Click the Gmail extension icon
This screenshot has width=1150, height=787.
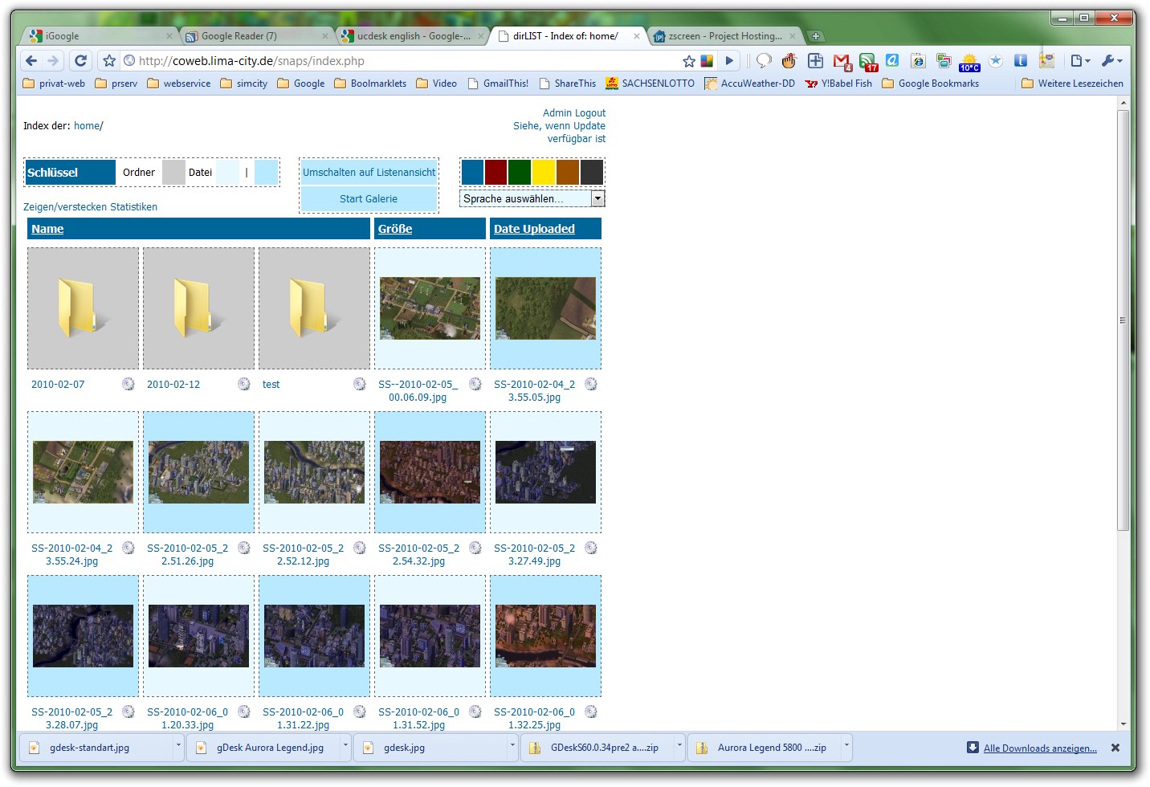(842, 61)
